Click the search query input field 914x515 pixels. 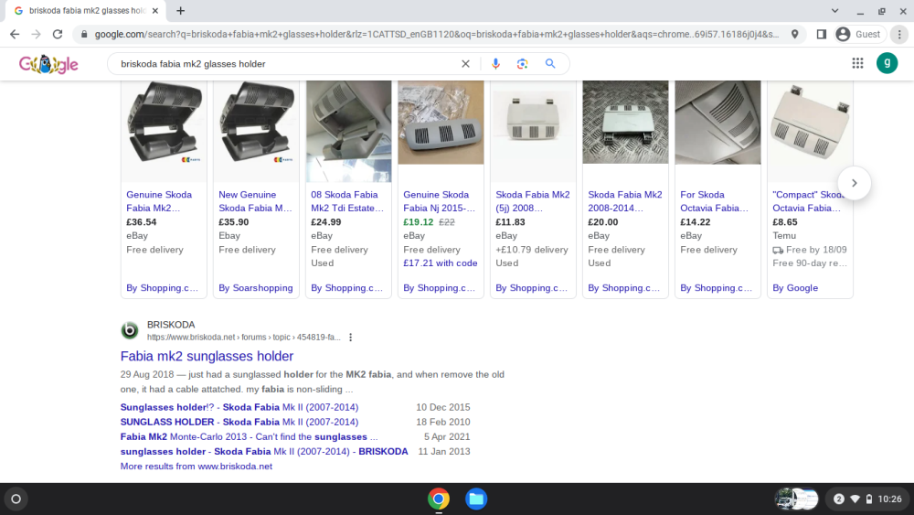point(285,63)
